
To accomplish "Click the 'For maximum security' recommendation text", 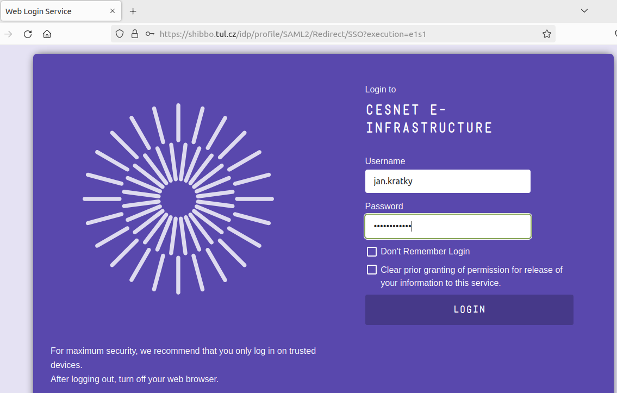I will pyautogui.click(x=183, y=358).
